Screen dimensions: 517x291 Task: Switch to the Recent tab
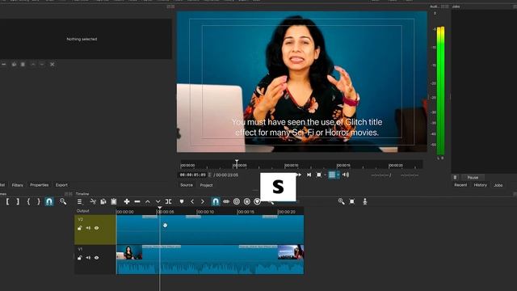[460, 185]
